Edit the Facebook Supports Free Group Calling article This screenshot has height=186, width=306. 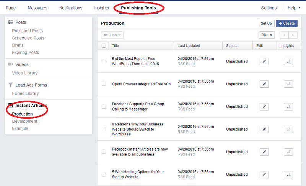point(264,107)
